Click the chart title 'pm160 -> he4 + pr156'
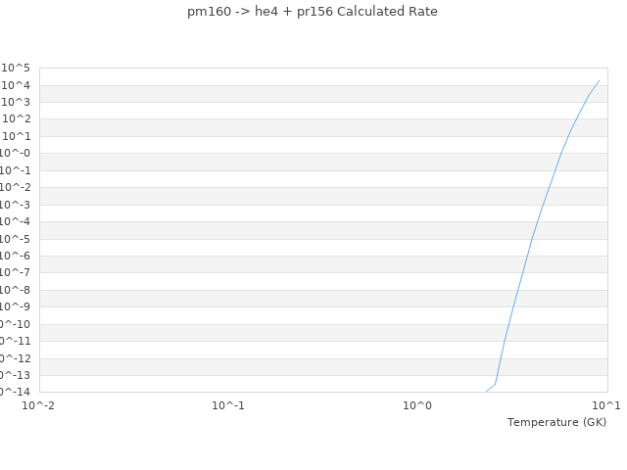This screenshot has width=627, height=470. click(x=313, y=12)
